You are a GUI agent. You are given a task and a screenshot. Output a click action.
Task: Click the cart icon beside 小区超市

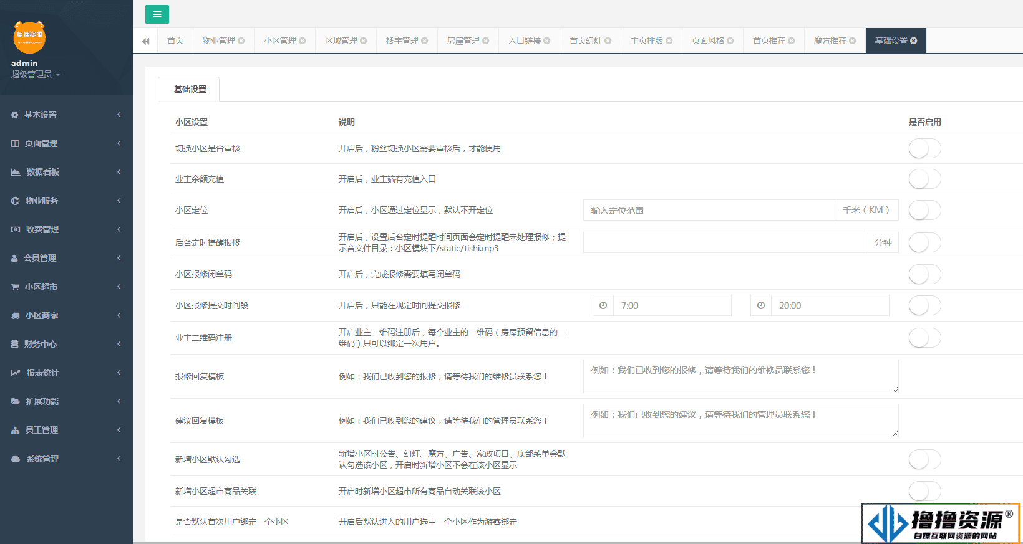coord(15,287)
